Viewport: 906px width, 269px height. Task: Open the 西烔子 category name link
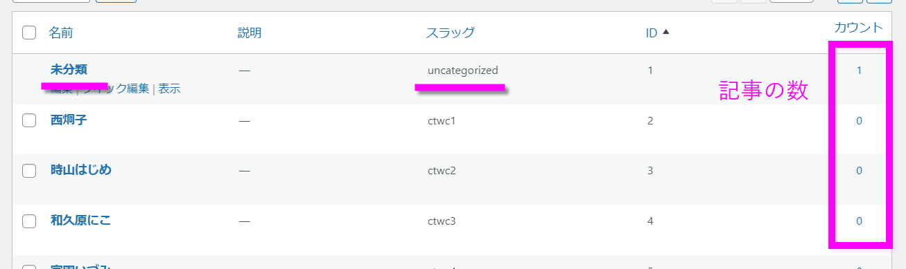pos(69,120)
